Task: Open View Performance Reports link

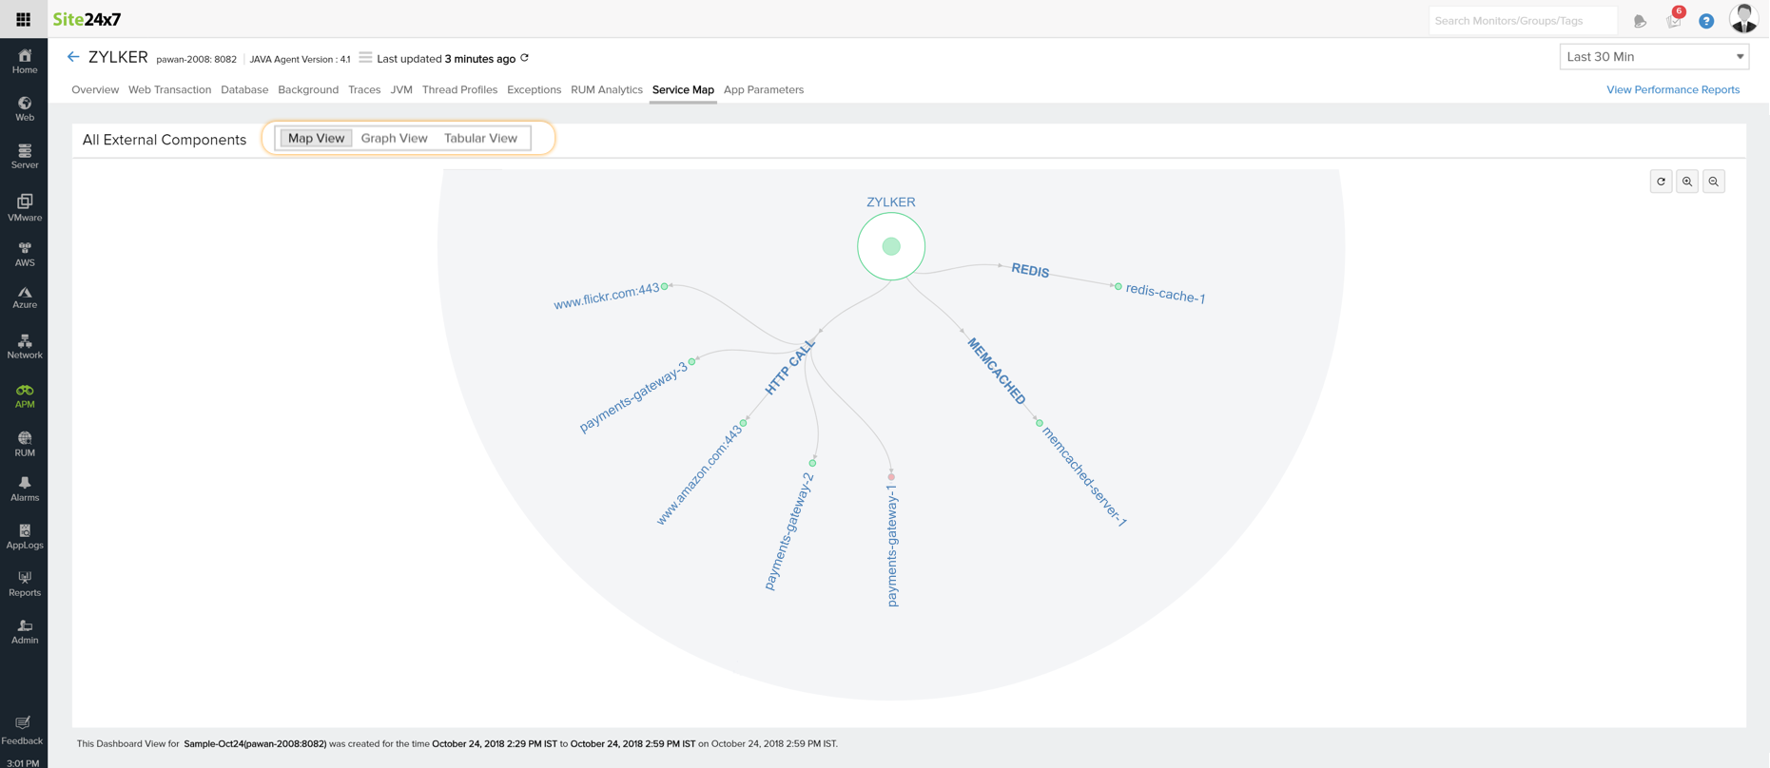Action: tap(1672, 89)
